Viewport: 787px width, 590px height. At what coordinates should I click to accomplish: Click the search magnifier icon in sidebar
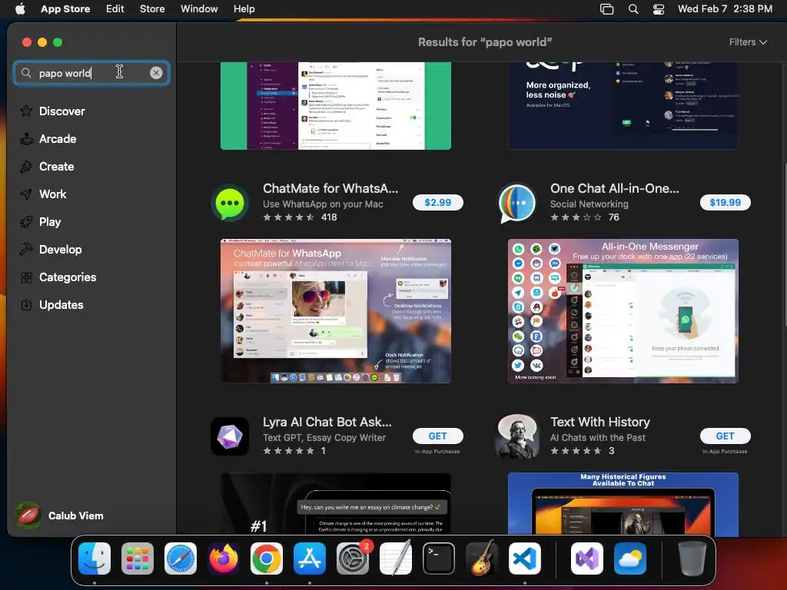point(26,73)
